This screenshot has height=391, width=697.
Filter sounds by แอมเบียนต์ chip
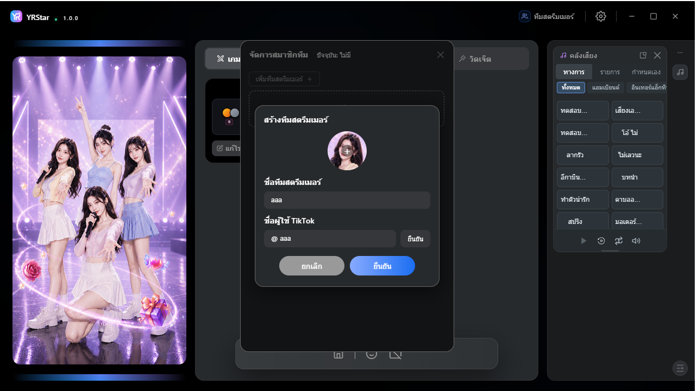pyautogui.click(x=606, y=87)
